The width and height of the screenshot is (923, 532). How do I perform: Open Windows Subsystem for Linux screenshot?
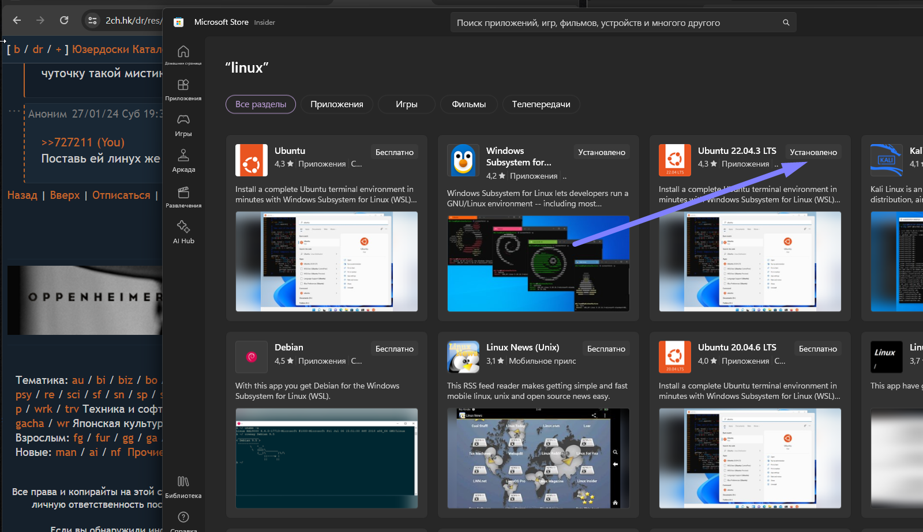(x=538, y=263)
